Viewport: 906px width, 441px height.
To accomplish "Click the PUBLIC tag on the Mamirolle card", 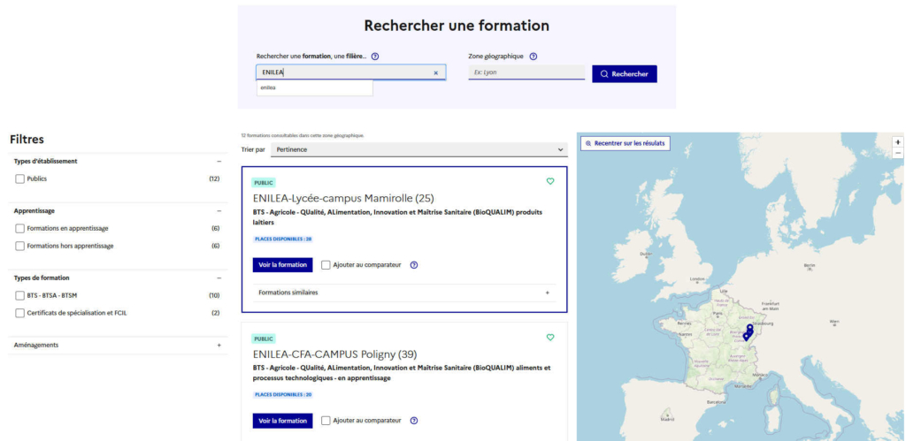I will click(264, 183).
